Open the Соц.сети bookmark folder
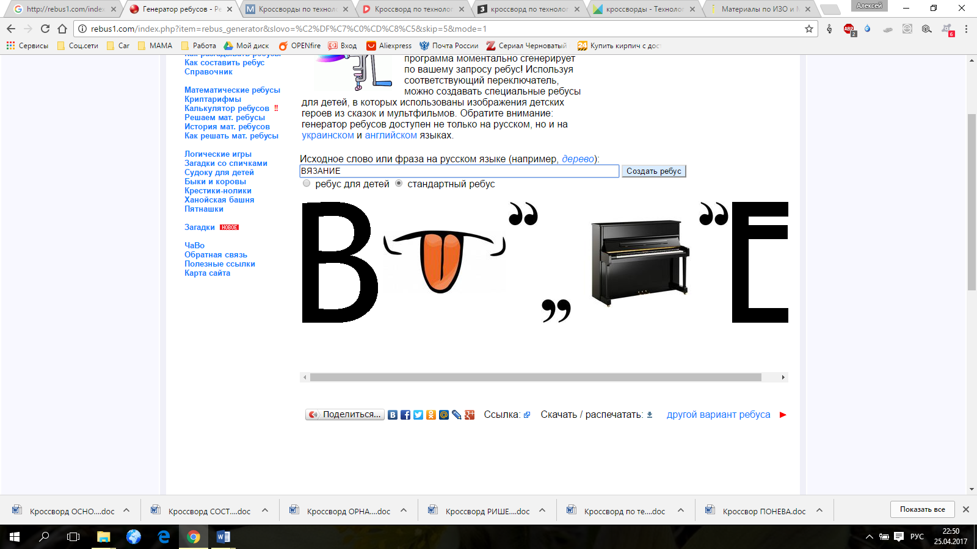 pos(78,46)
